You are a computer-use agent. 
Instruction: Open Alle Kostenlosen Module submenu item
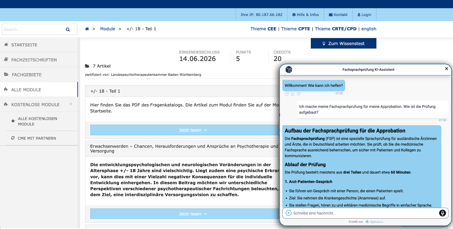pyautogui.click(x=42, y=121)
